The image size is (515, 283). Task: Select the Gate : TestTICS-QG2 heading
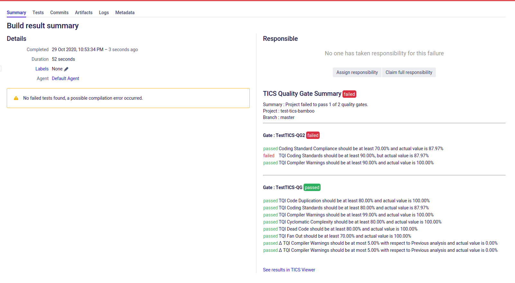click(x=284, y=135)
